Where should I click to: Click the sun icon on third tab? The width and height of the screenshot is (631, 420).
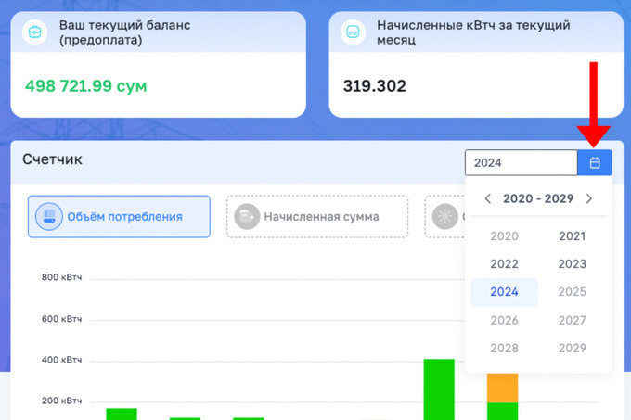point(445,217)
